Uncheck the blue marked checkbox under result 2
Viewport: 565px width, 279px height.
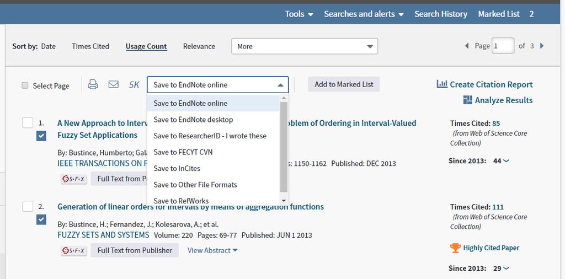click(x=41, y=219)
